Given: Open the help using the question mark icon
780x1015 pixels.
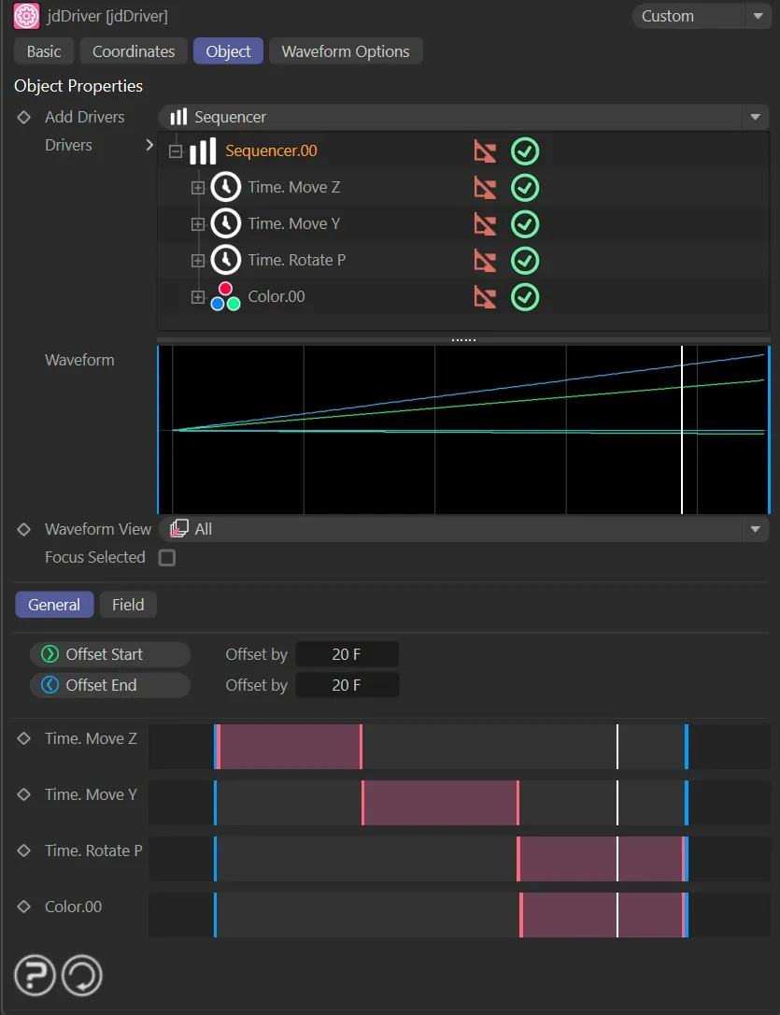Looking at the screenshot, I should 35,975.
